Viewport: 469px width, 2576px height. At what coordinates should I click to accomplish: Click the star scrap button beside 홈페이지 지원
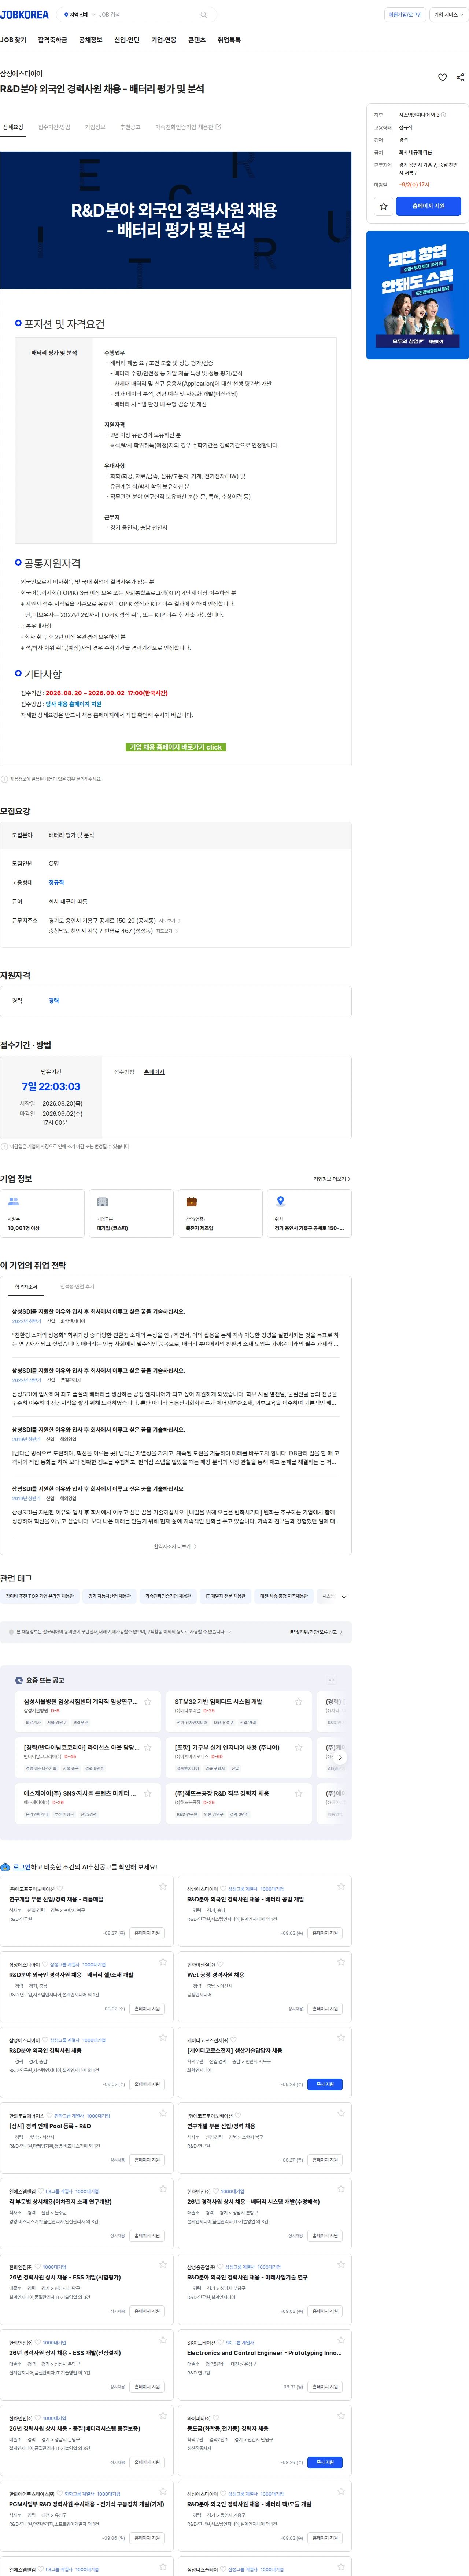pos(383,206)
